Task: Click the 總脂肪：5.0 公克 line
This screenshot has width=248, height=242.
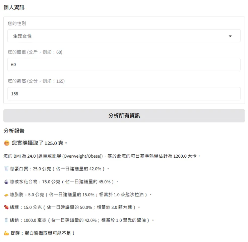Action: [x=81, y=194]
